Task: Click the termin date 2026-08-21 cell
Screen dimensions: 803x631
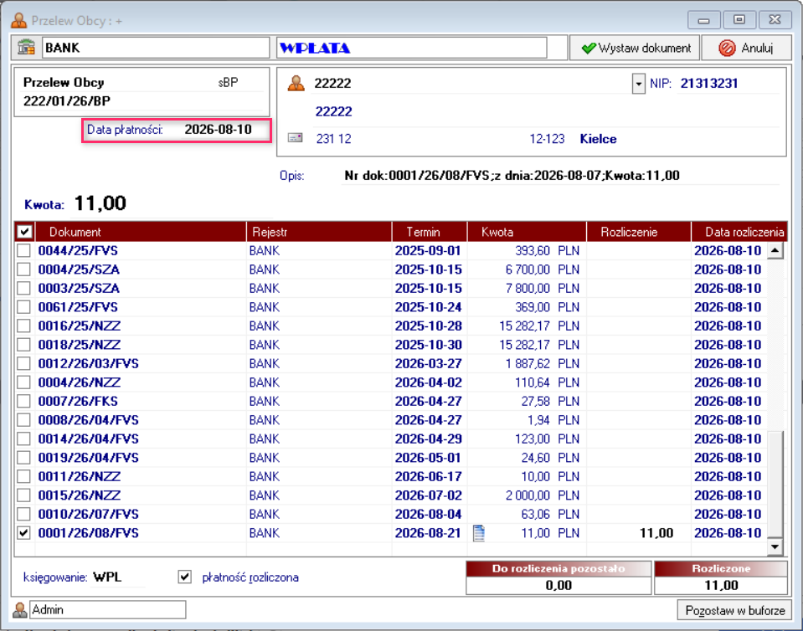Action: pos(428,533)
